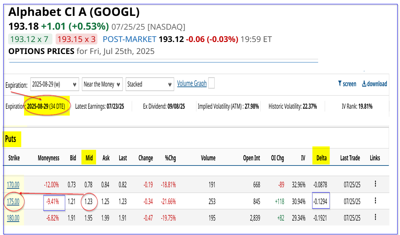The width and height of the screenshot is (400, 235).
Task: Sort by Delta column header
Action: (x=321, y=158)
